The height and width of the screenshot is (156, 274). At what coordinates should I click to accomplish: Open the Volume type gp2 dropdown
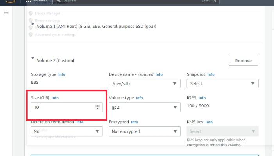[x=144, y=107]
